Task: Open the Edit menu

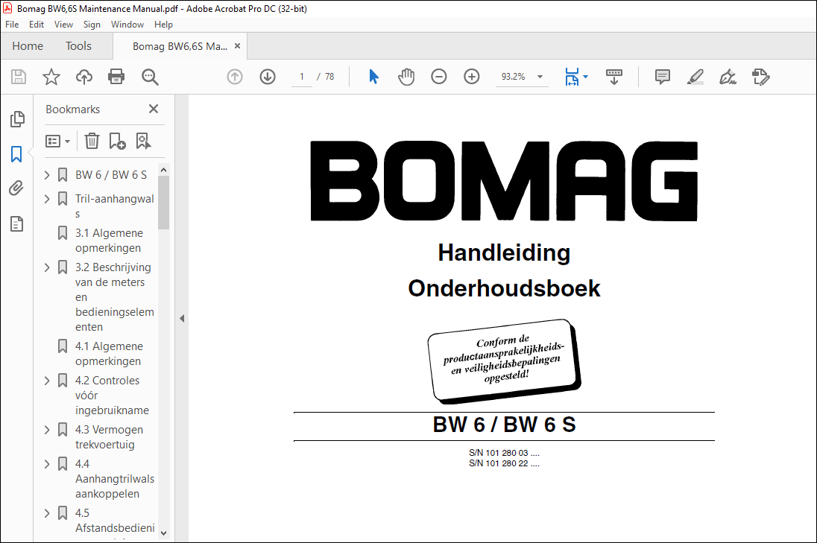Action: [37, 25]
